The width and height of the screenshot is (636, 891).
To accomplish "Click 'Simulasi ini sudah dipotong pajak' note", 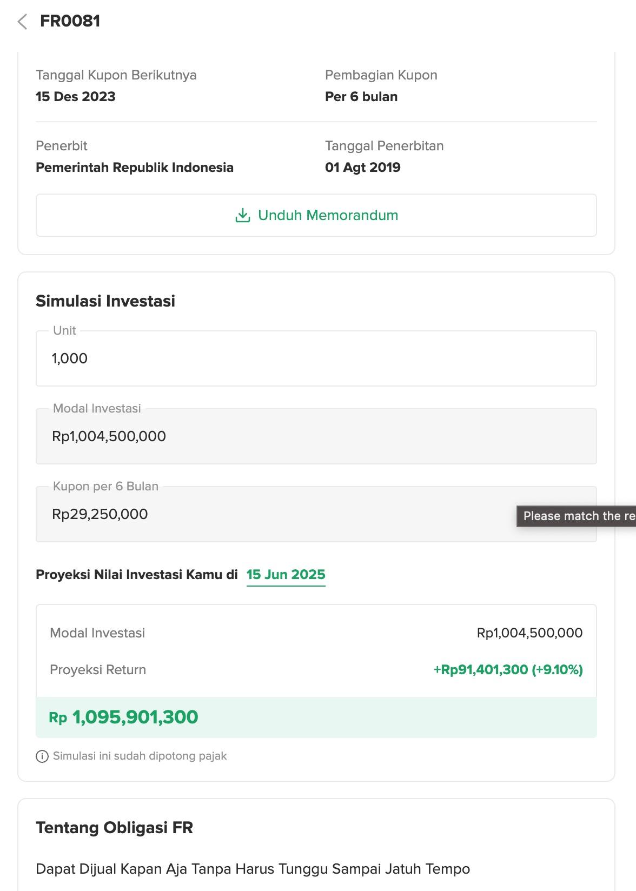I will [140, 756].
